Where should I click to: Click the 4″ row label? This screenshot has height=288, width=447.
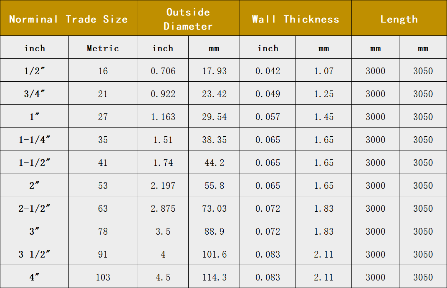pyautogui.click(x=35, y=277)
